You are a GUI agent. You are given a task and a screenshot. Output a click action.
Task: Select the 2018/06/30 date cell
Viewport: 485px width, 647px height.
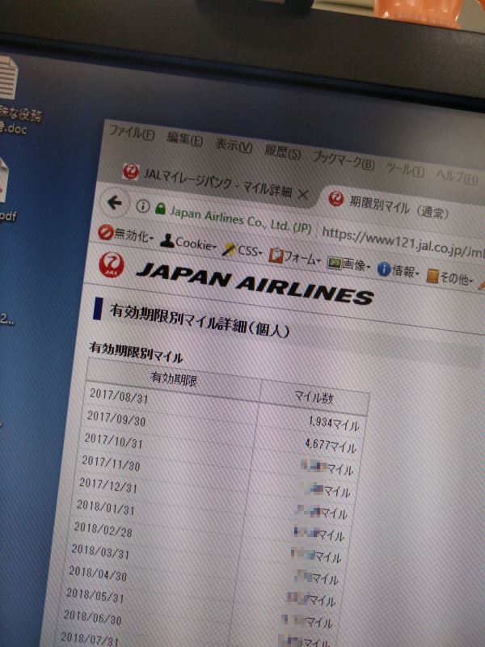coord(93,617)
